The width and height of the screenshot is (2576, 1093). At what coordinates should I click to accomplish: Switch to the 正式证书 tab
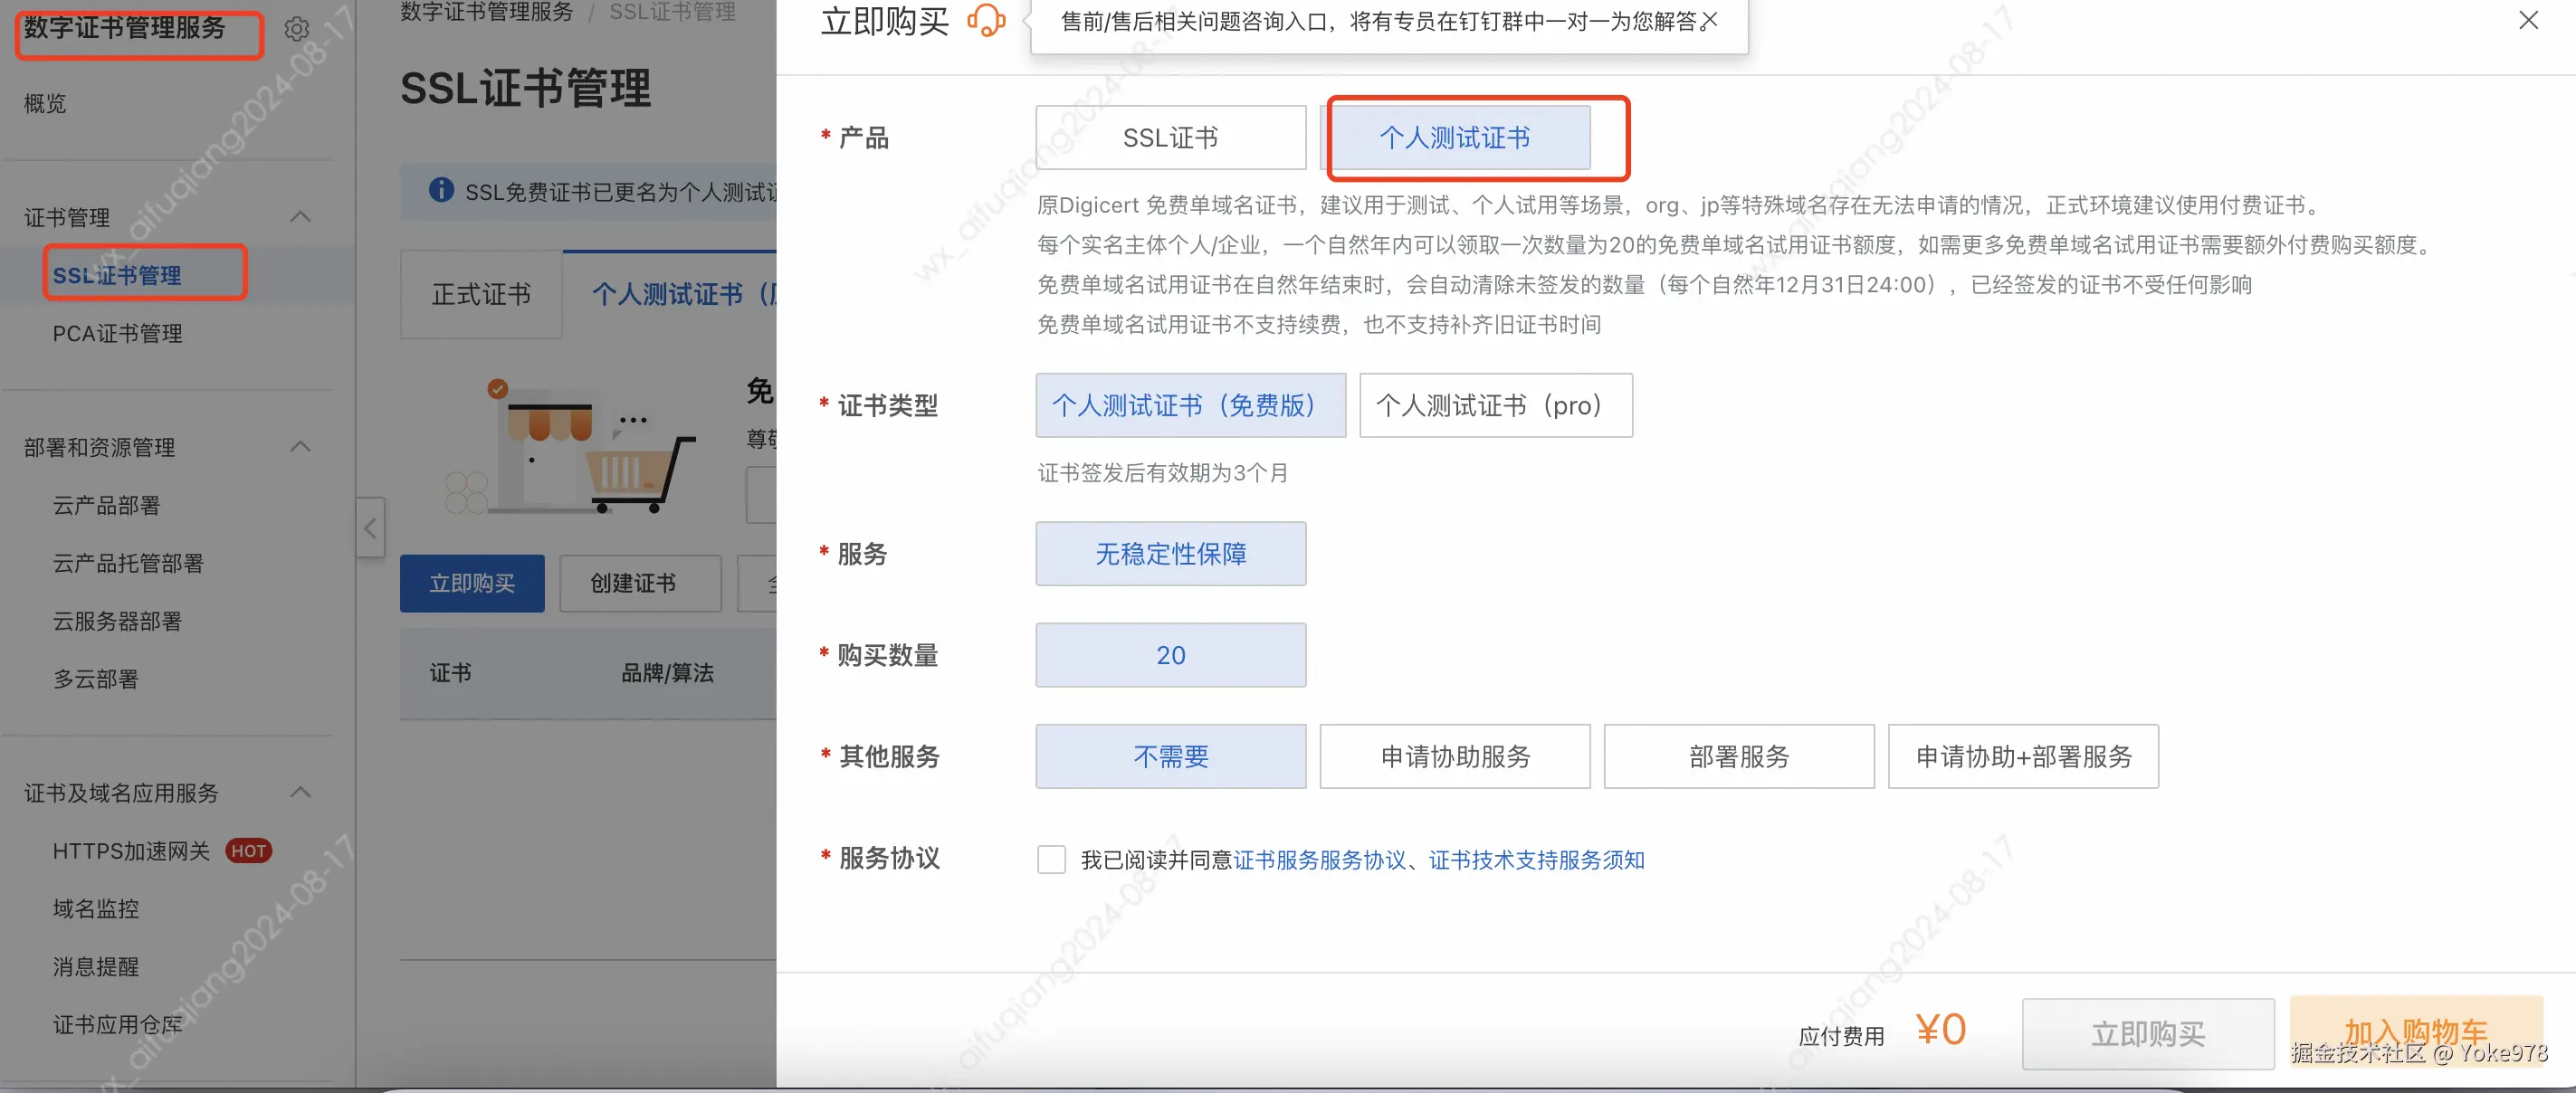pos(481,294)
